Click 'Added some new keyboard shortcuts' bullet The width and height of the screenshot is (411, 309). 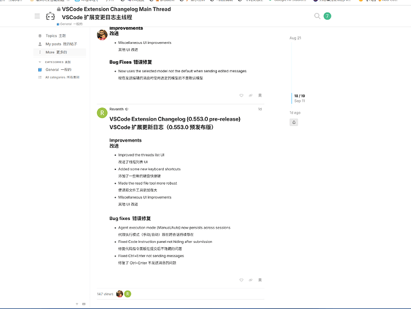(149, 169)
